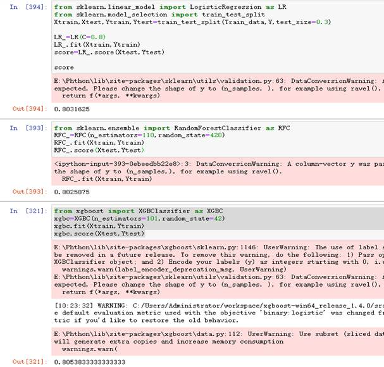Click the xgboost data.py:112 UserWarning text
The width and height of the screenshot is (384, 367).
[219, 334]
